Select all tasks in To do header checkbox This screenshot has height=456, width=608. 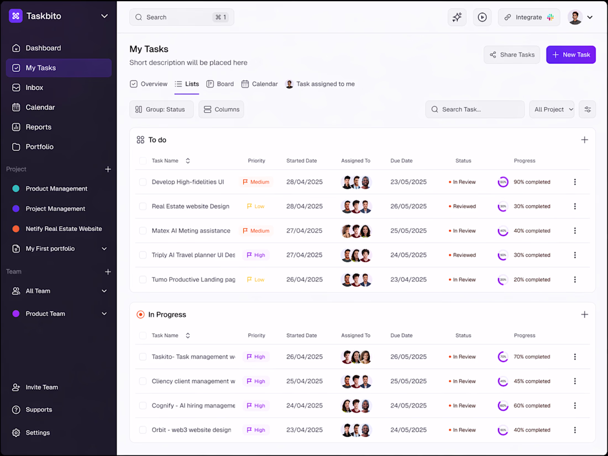point(143,160)
